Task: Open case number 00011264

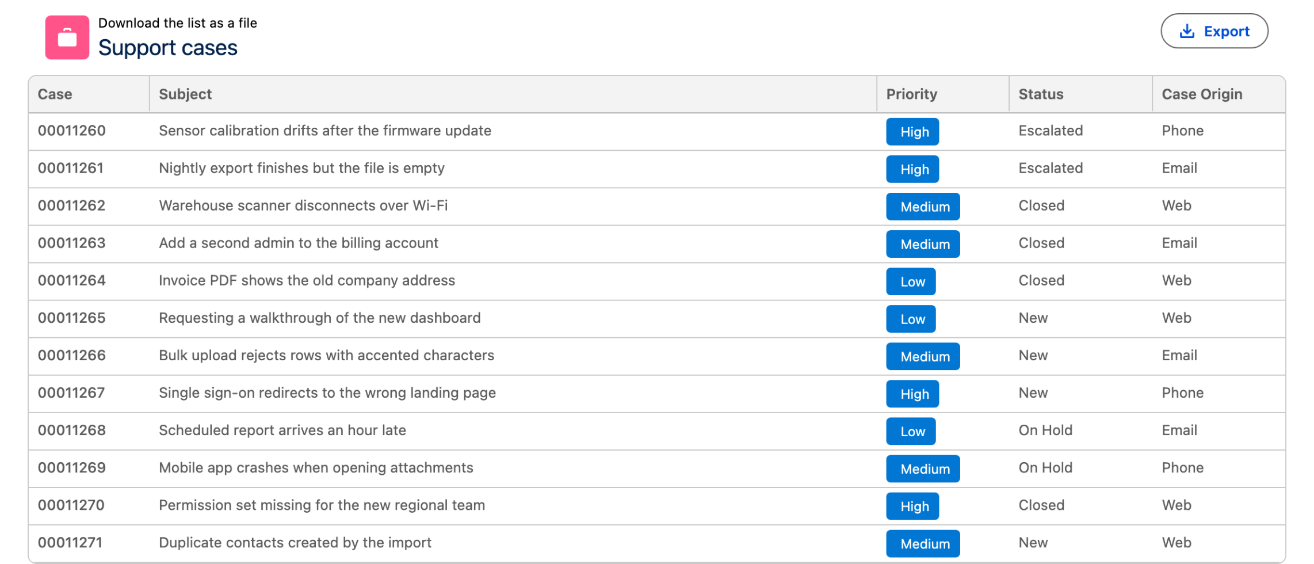Action: [72, 280]
